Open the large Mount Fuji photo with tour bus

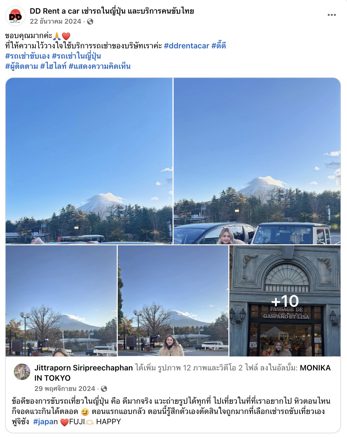[89, 161]
